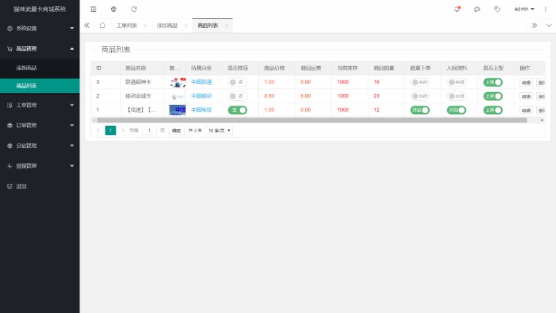This screenshot has height=313, width=556.
Task: Click the theme palette icon
Action: [477, 9]
